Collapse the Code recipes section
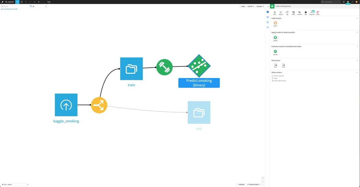360x187 pixels. (x=357, y=18)
